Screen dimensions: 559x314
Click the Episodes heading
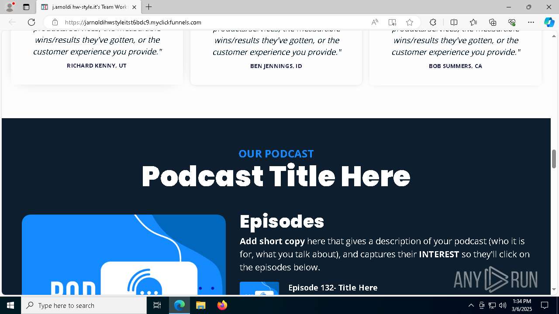(x=282, y=222)
